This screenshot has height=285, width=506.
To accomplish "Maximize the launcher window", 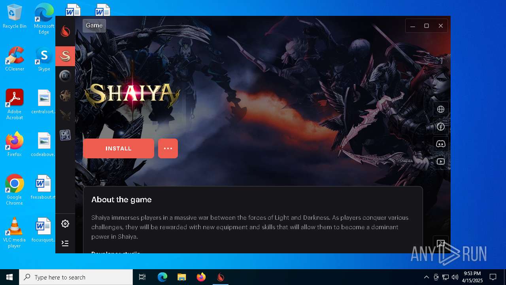I will pyautogui.click(x=427, y=26).
